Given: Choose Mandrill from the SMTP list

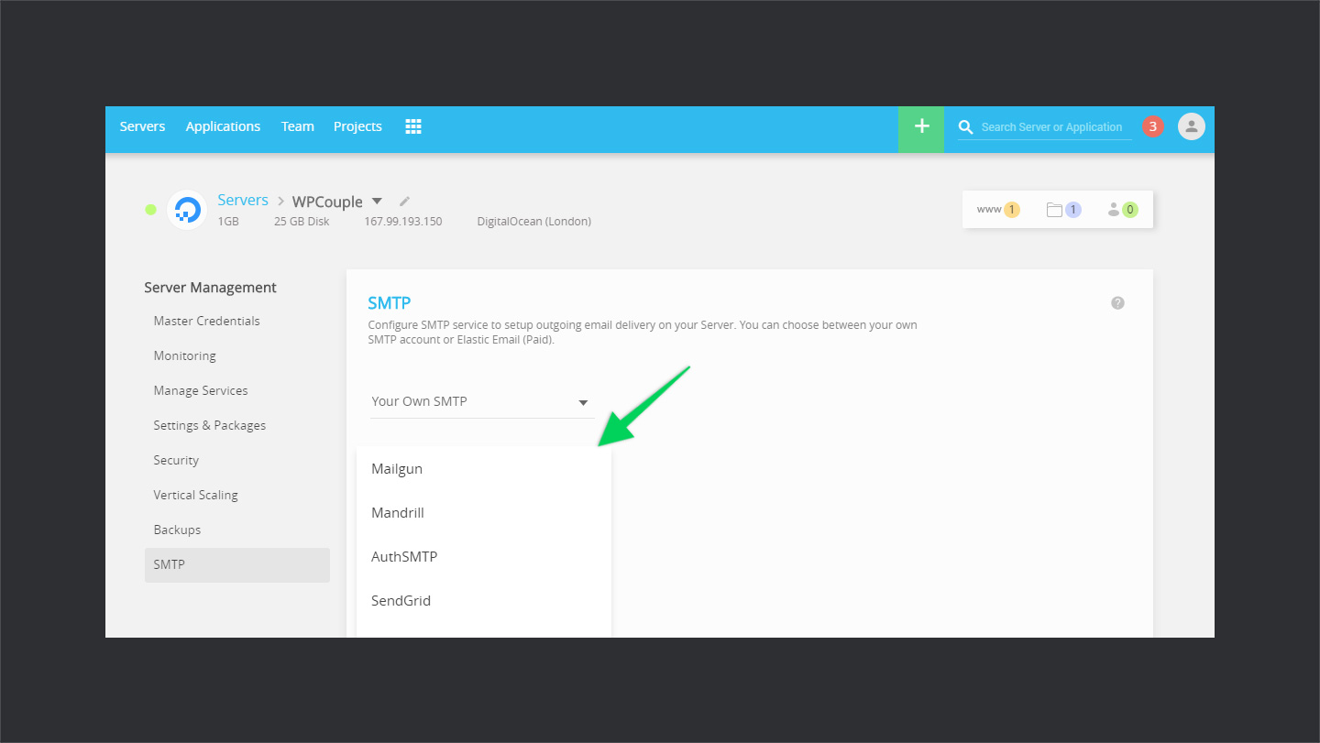Looking at the screenshot, I should [x=484, y=513].
